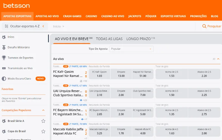Select Acima de 4.5 at 1.63
The image size is (222, 140).
tap(171, 131)
